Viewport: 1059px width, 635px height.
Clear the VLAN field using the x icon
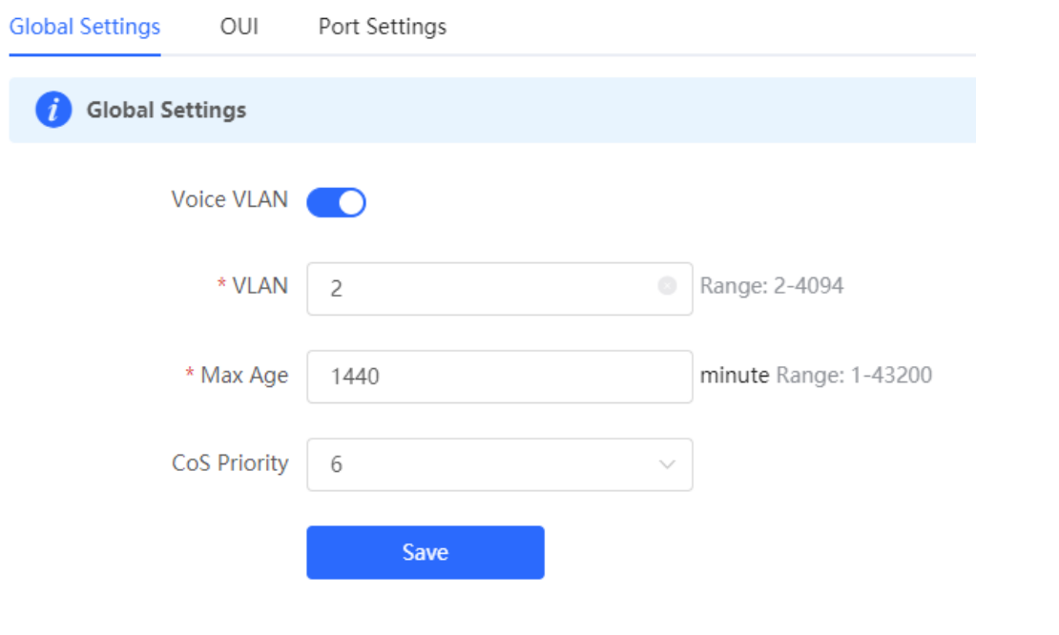(x=667, y=286)
